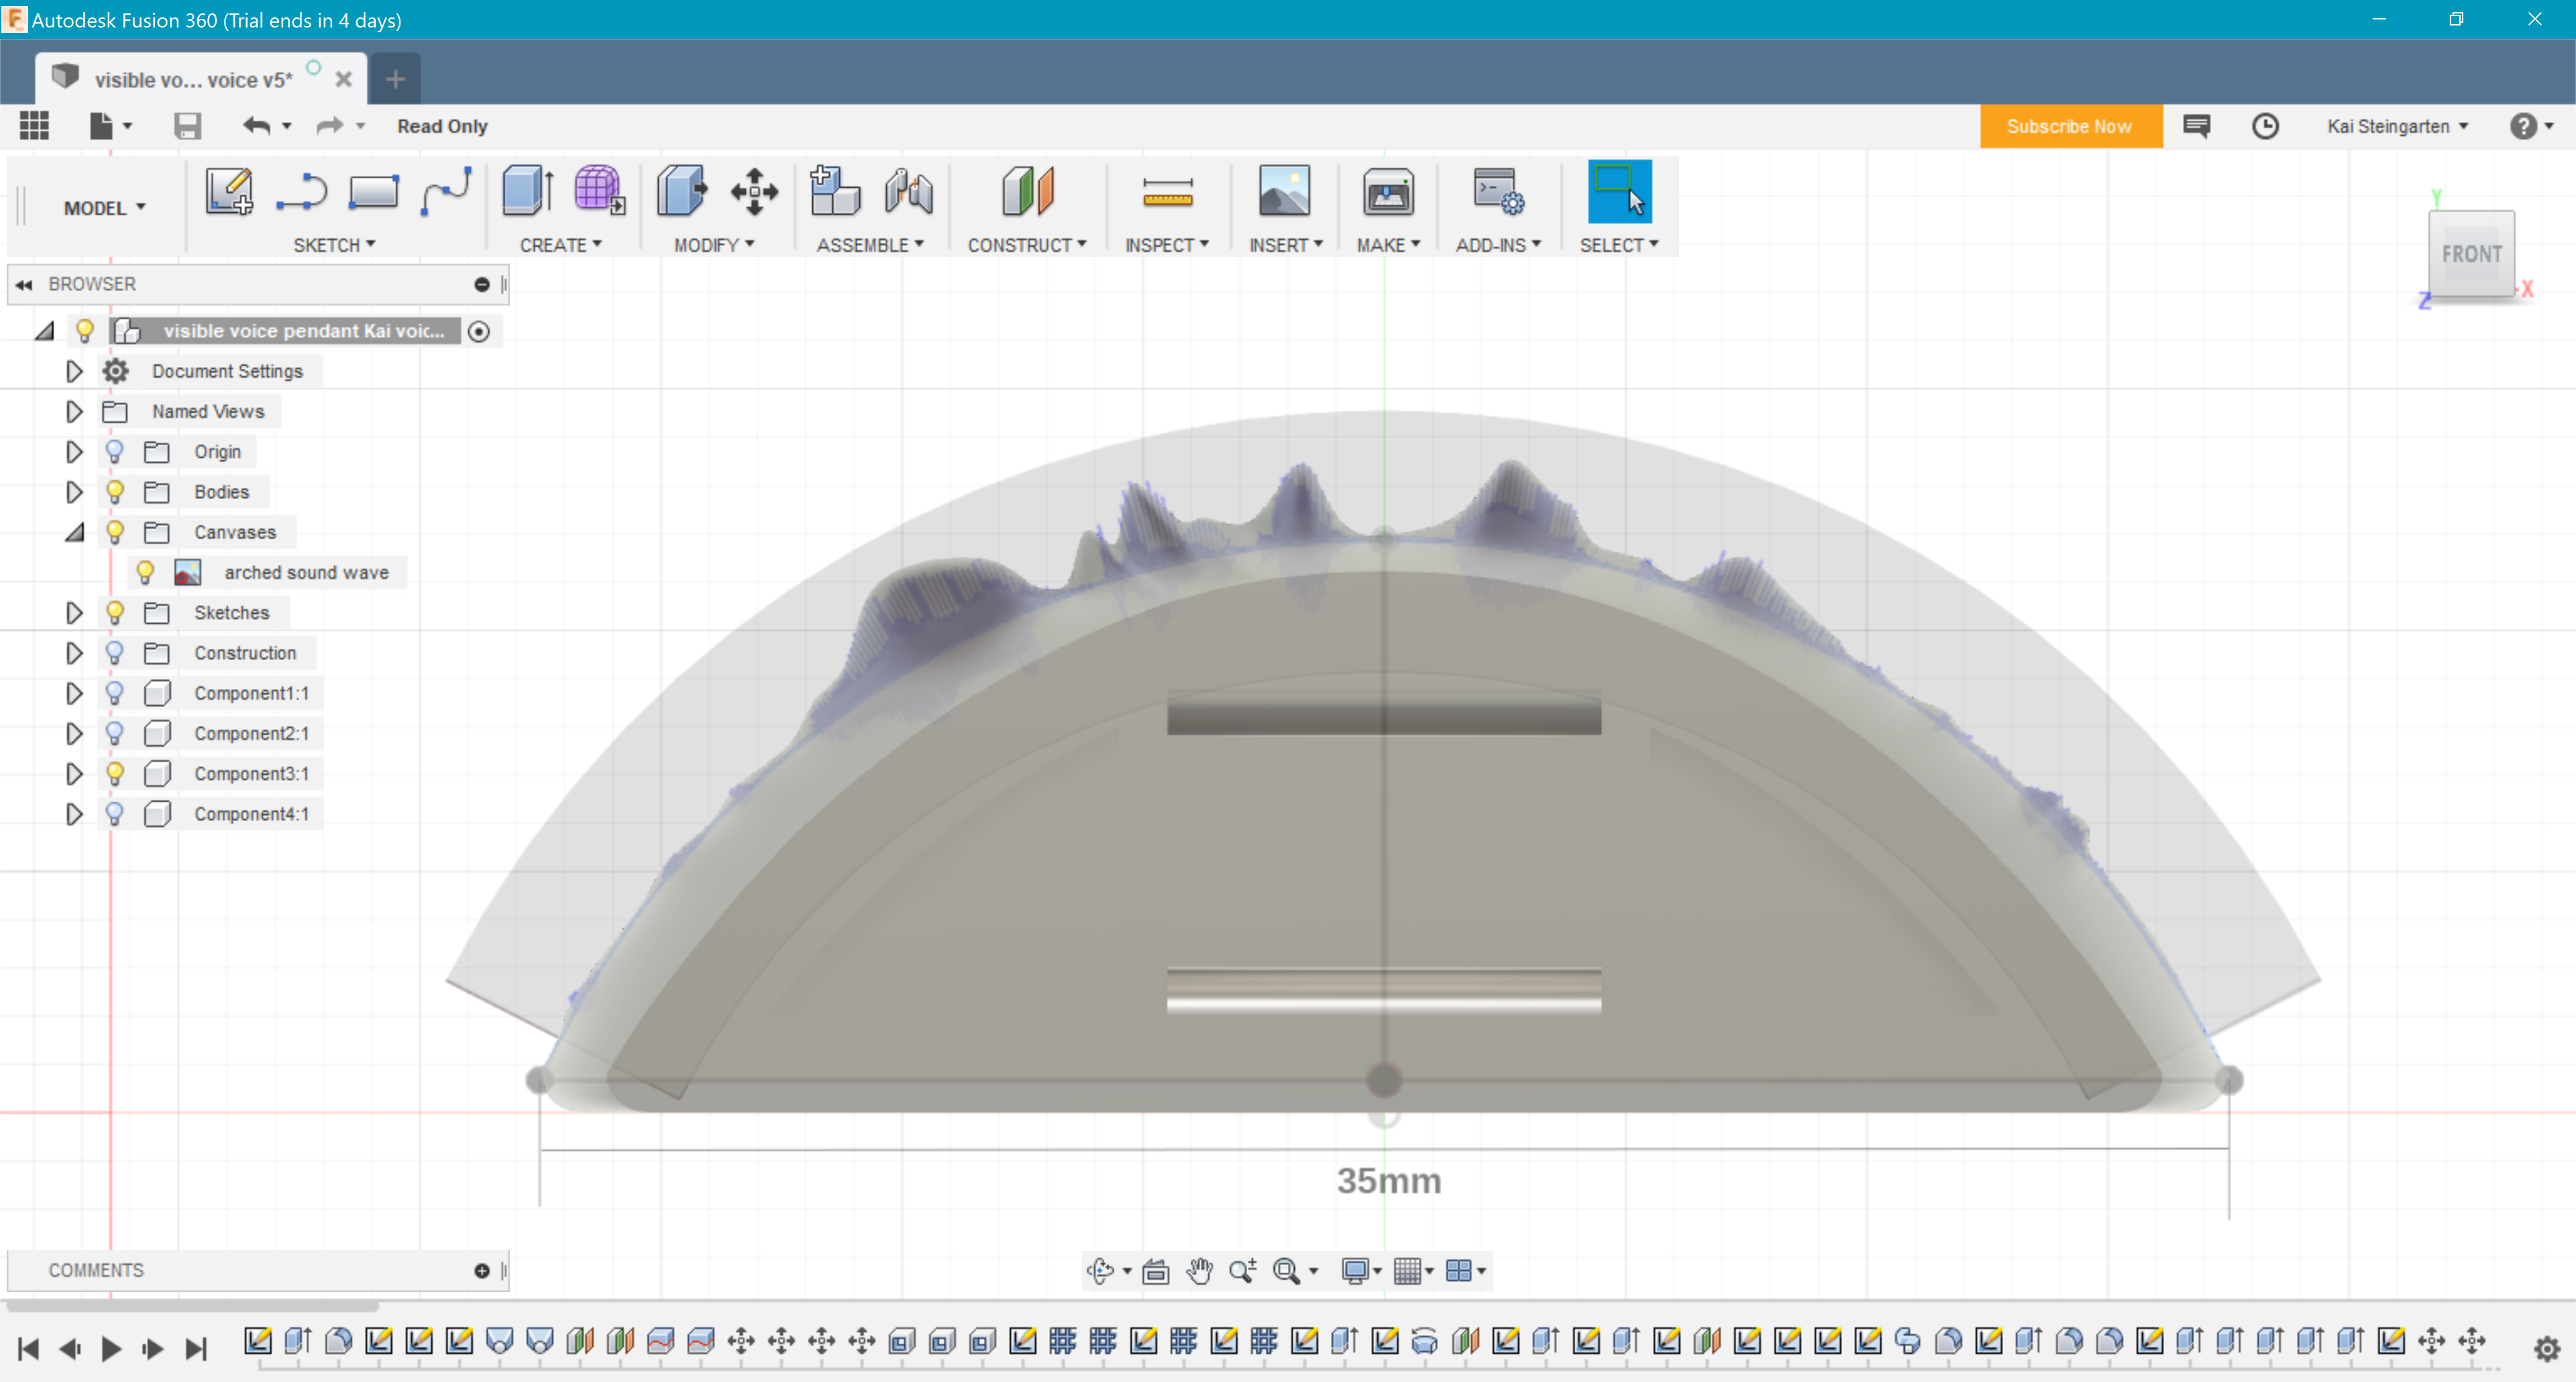This screenshot has width=2576, height=1382.
Task: Click the Undo arrow
Action: tap(257, 126)
